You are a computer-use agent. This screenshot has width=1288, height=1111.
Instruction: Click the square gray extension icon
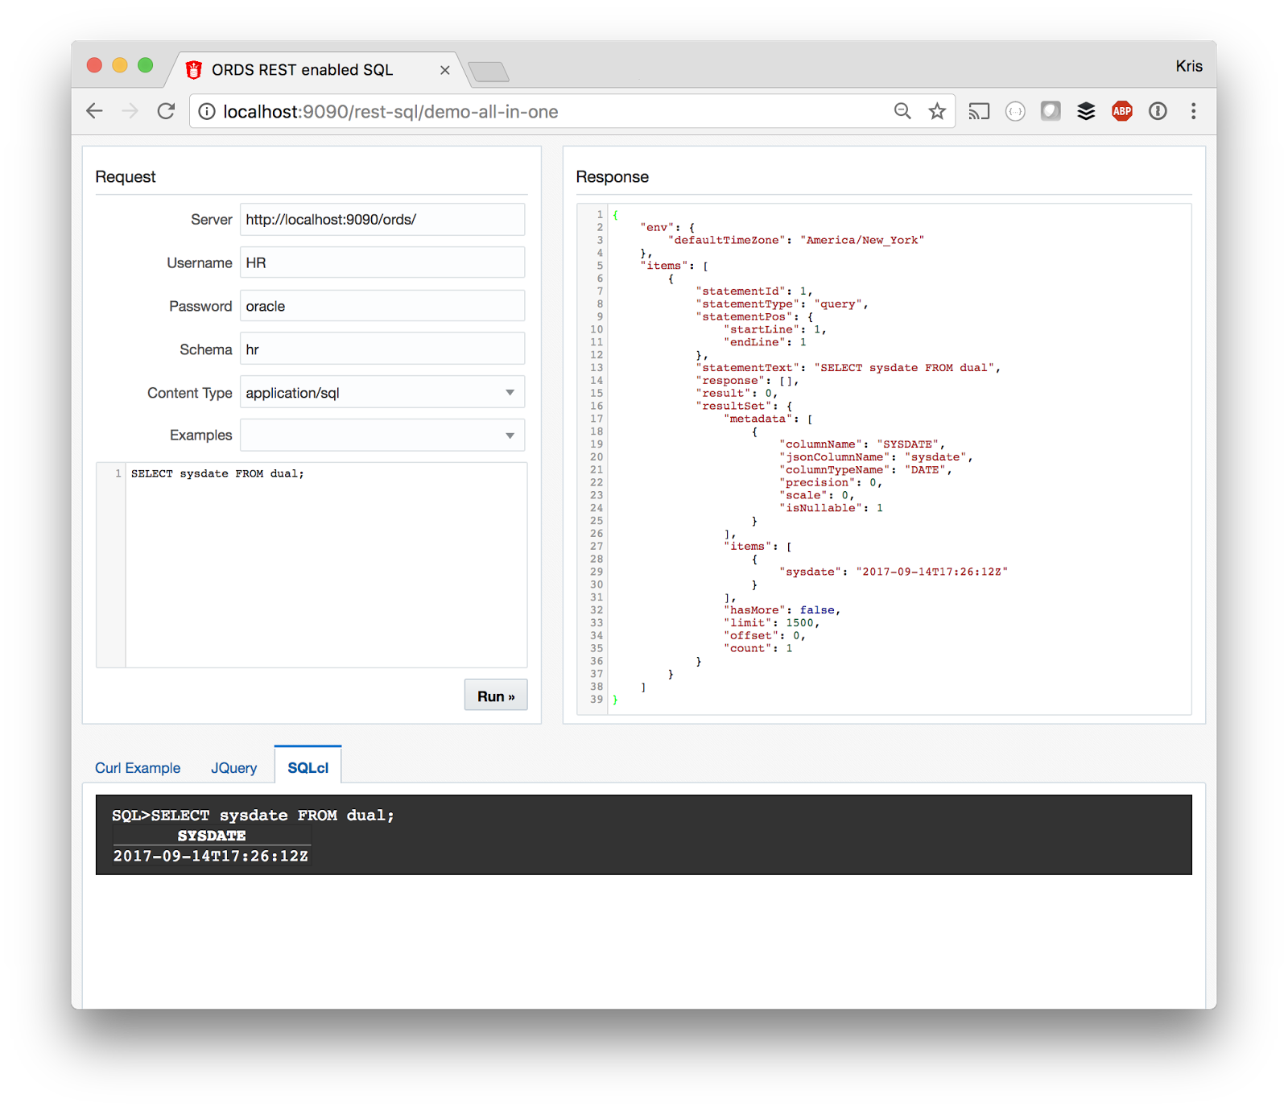1051,111
